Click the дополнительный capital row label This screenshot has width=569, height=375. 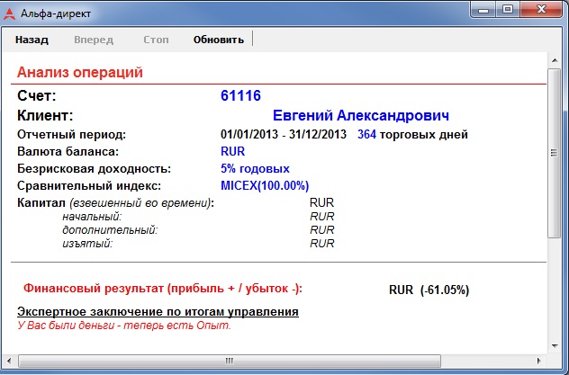110,230
